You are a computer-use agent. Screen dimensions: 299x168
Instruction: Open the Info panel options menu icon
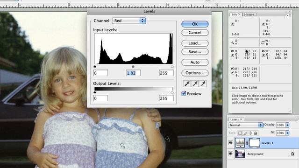pos(289,15)
